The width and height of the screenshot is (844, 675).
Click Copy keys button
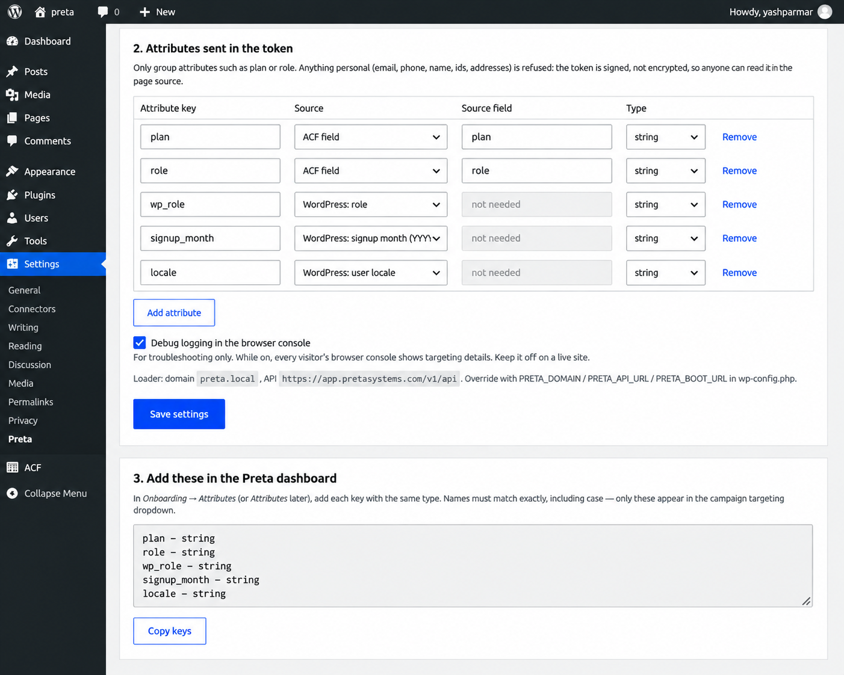[170, 631]
